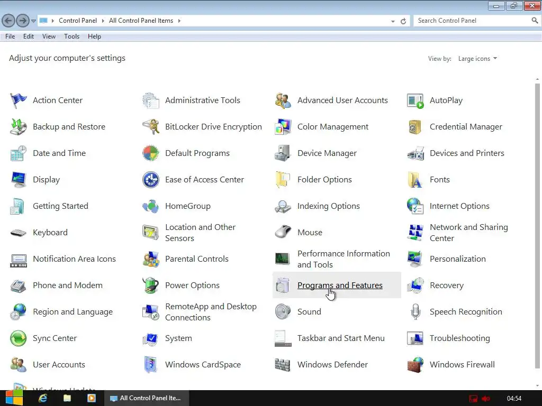Open the Default Programs icon
542x406 pixels.
151,153
